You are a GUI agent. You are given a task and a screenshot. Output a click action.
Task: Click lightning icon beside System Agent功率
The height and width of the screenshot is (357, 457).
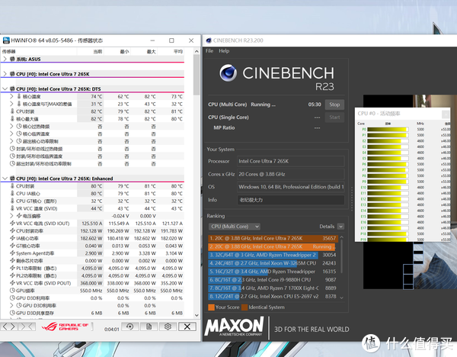click(12, 253)
